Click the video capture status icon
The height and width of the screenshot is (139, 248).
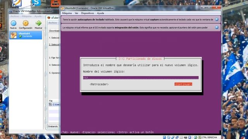[185, 137]
